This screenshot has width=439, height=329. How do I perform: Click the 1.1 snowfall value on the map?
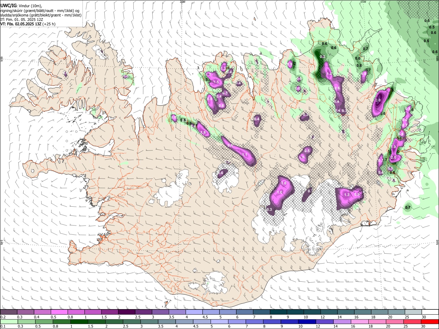click(x=245, y=155)
